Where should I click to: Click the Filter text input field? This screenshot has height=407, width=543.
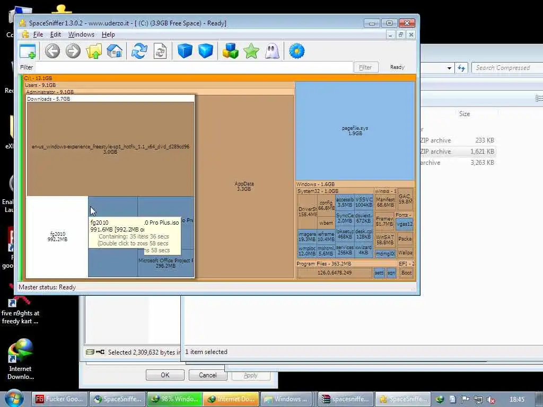[x=194, y=67]
